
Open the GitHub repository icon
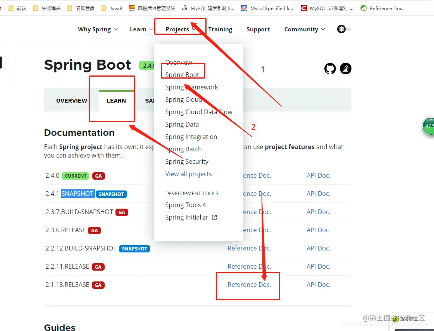click(x=330, y=69)
